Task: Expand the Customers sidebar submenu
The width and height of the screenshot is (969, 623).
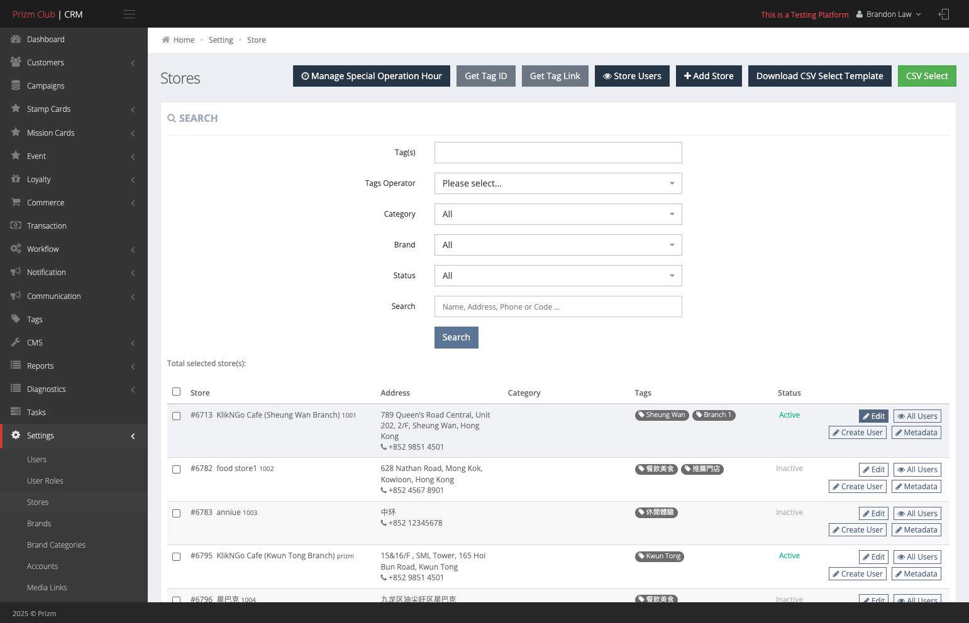Action: click(74, 62)
